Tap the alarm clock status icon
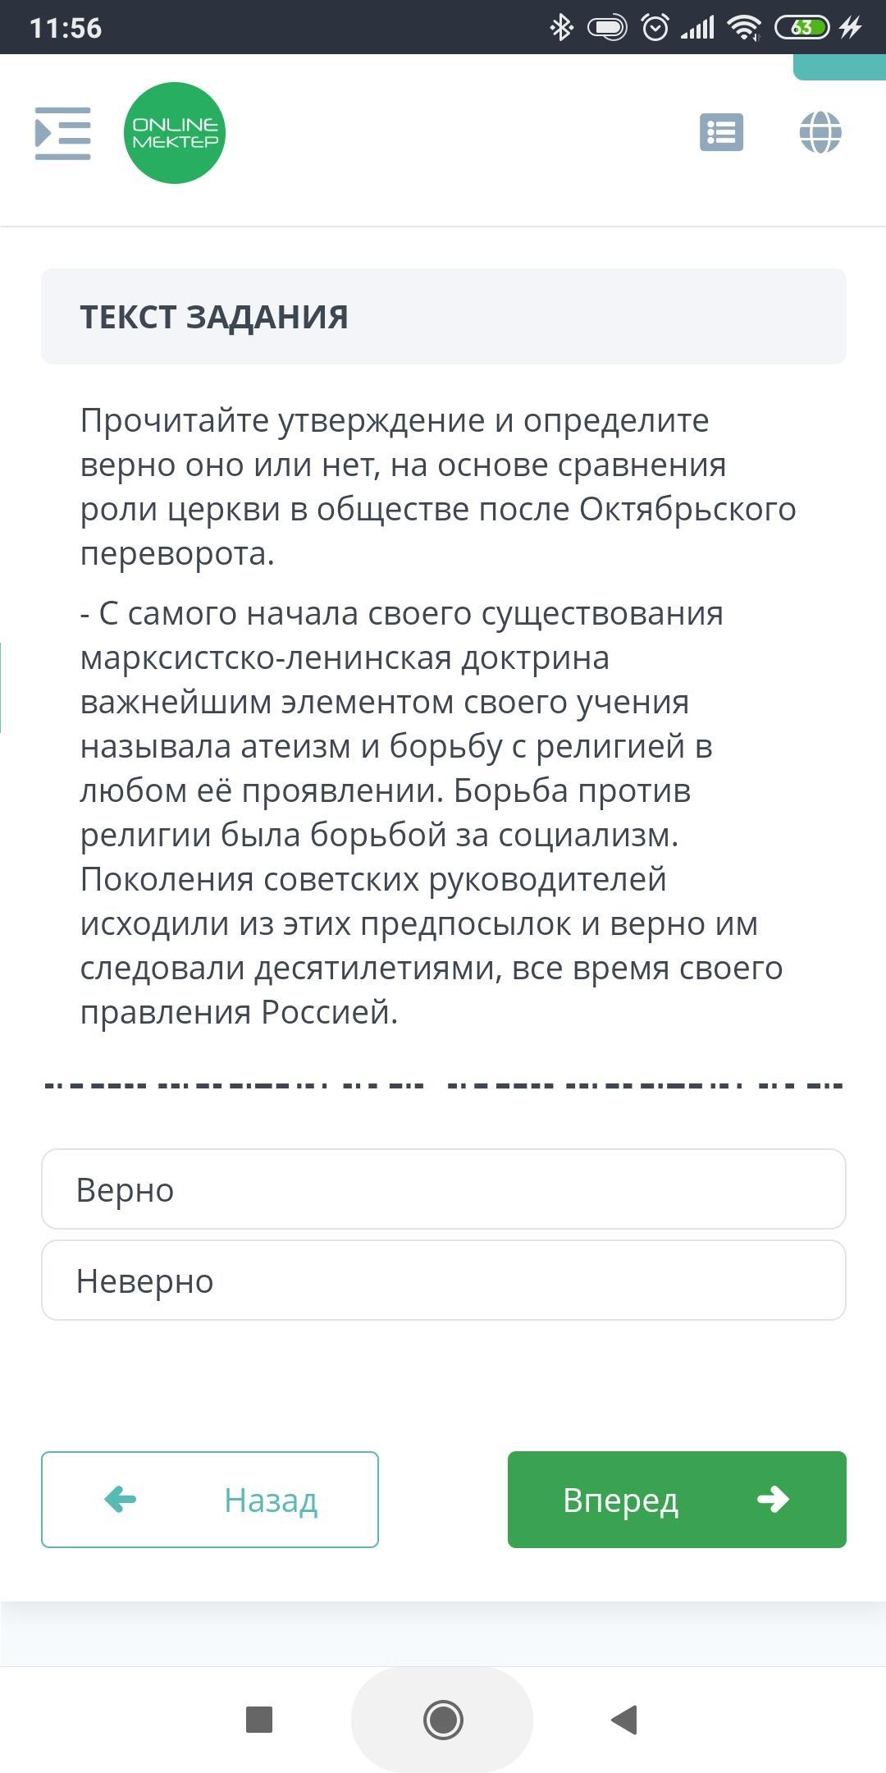 click(655, 28)
